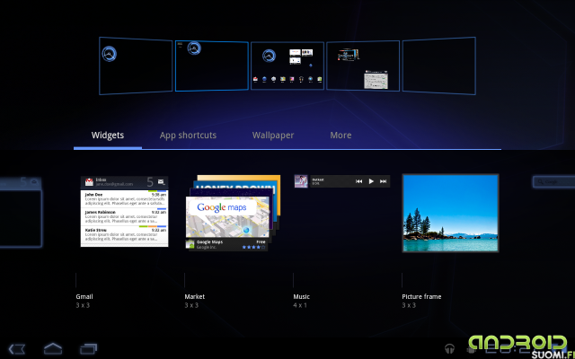
Task: Choose the Picture frame widget preview
Action: [450, 214]
